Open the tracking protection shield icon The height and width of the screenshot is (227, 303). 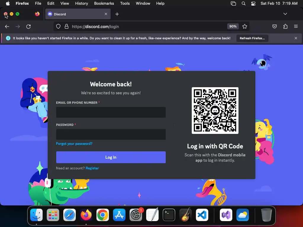coord(58,26)
